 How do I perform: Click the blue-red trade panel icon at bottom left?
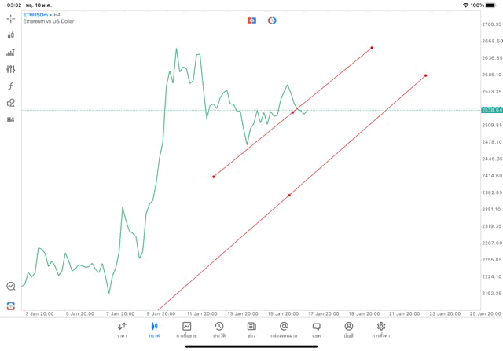(x=11, y=305)
